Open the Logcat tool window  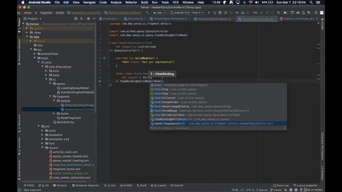[159, 186]
